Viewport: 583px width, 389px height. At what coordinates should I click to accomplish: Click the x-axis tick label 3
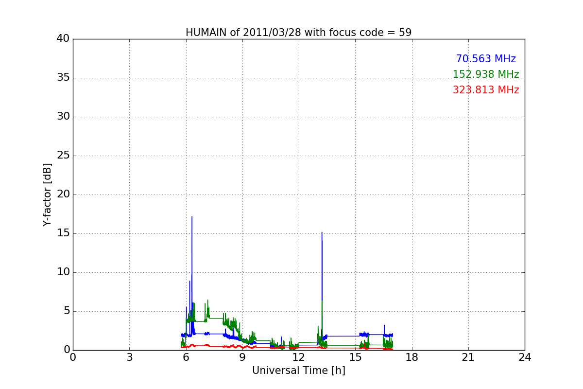coord(129,357)
